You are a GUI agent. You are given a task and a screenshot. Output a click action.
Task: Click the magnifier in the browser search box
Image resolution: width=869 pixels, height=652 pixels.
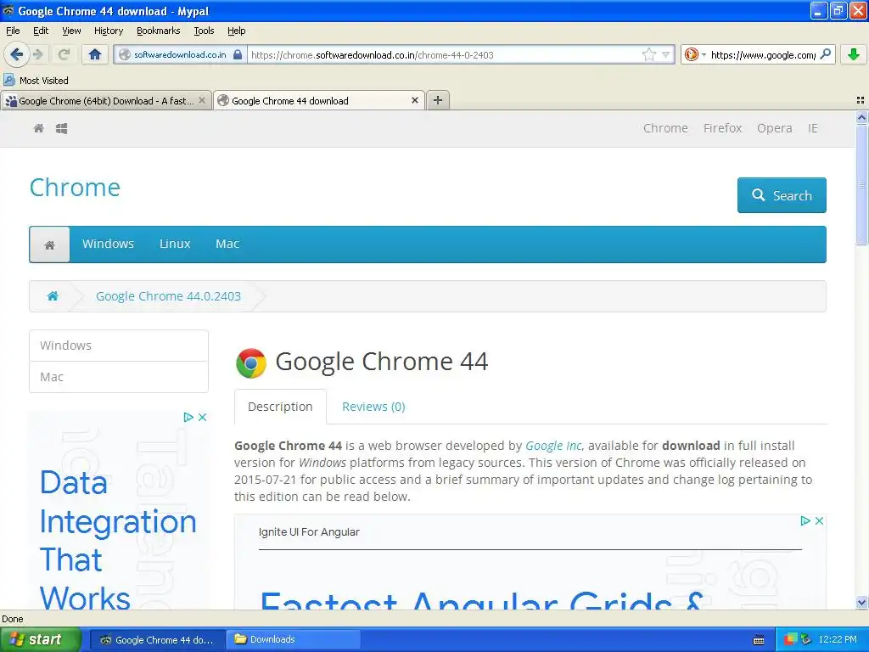click(x=825, y=54)
